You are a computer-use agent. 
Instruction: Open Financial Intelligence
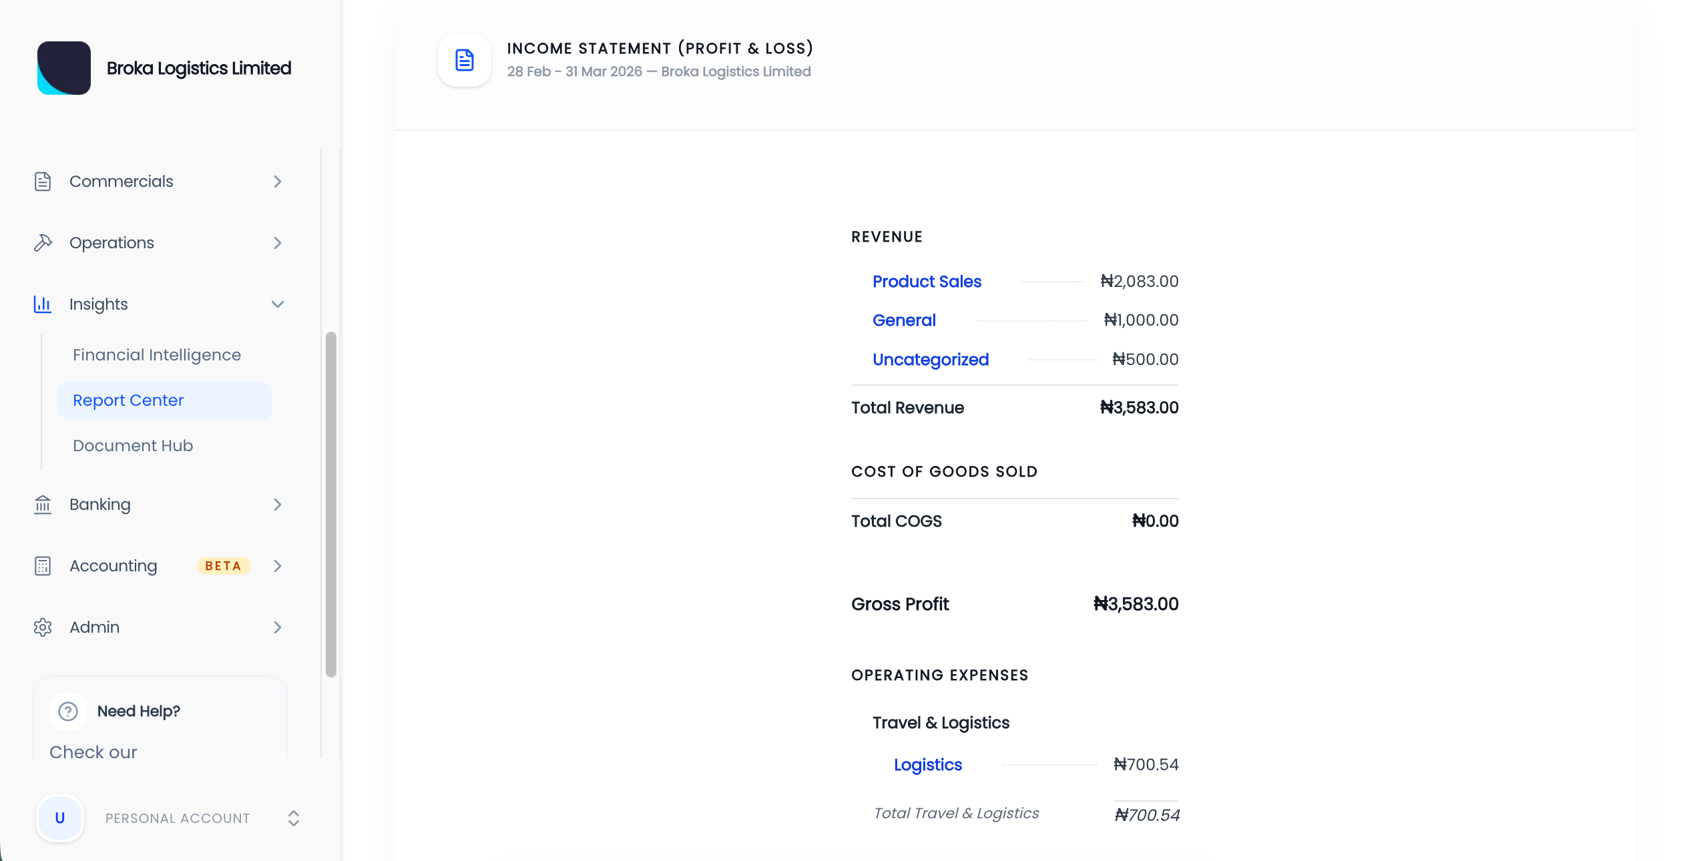[x=157, y=354]
